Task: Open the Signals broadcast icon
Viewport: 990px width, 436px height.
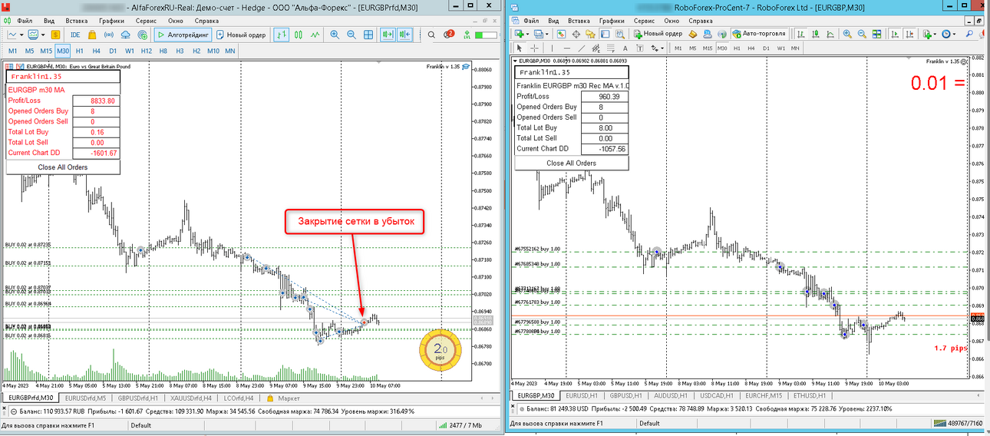Action: 109,35
